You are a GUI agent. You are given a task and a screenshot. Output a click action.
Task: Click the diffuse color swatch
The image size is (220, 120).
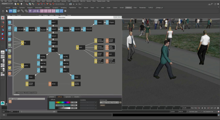click(x=52, y=105)
